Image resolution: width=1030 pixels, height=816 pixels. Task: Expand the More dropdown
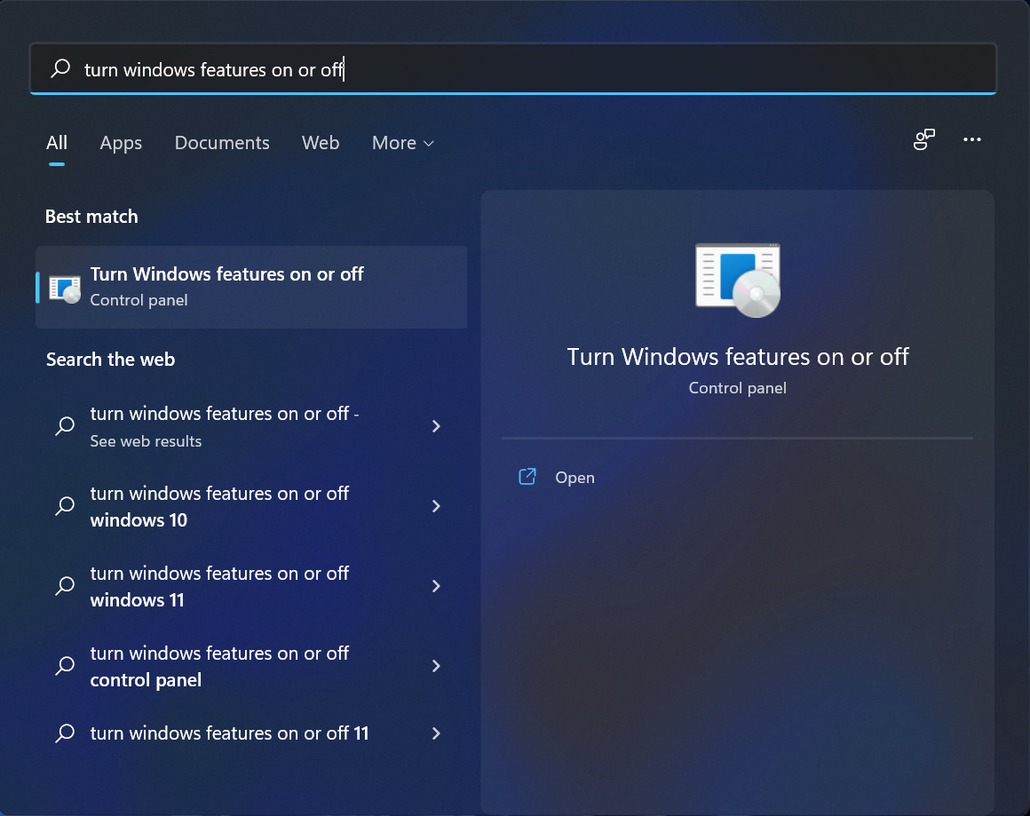(x=402, y=143)
